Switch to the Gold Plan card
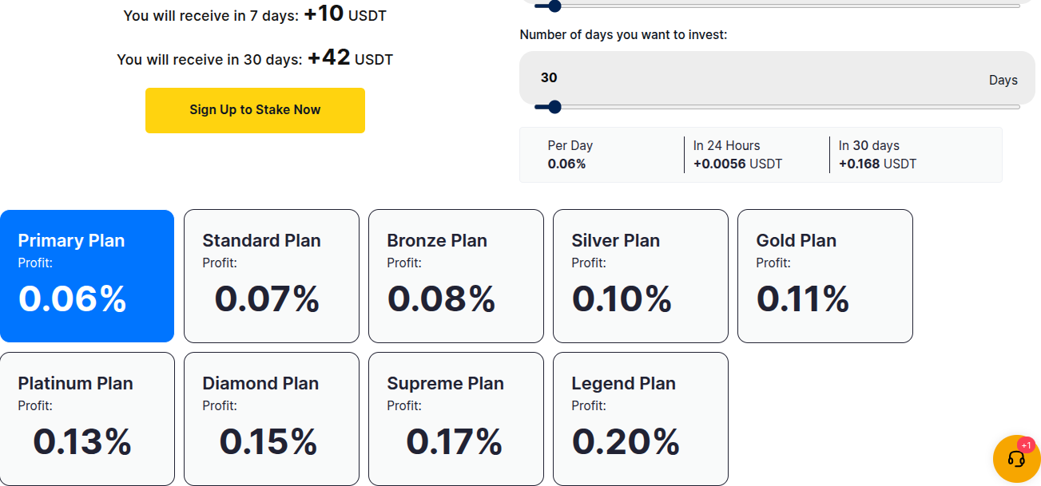 pos(825,276)
